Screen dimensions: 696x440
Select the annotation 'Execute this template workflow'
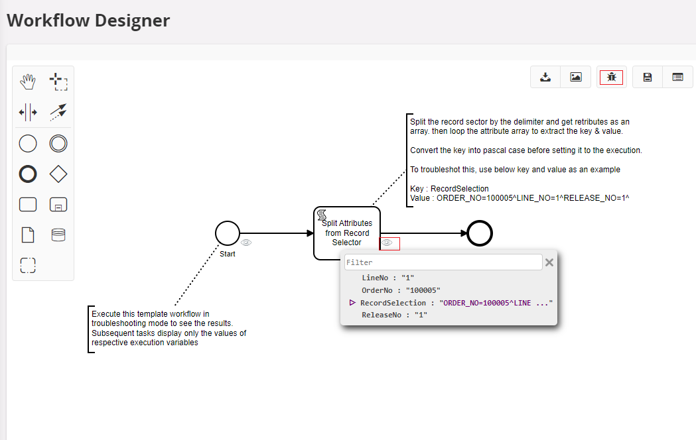tap(169, 328)
